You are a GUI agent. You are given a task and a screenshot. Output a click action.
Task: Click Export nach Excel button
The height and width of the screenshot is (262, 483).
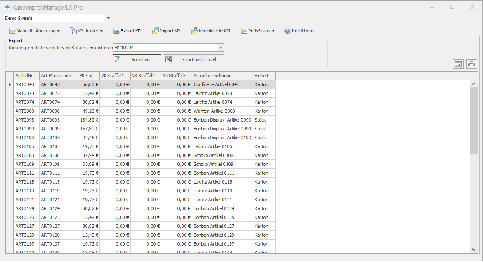[x=194, y=59]
